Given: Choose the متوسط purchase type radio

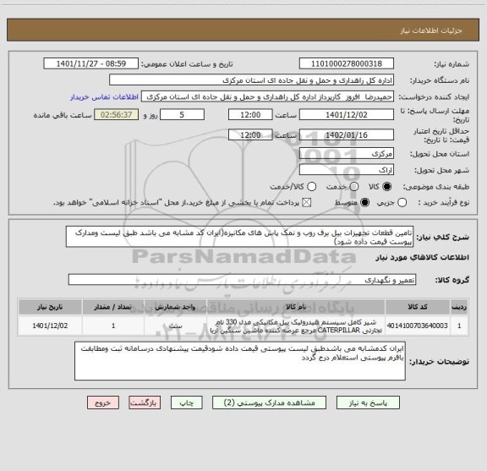Looking at the screenshot, I should [364, 203].
